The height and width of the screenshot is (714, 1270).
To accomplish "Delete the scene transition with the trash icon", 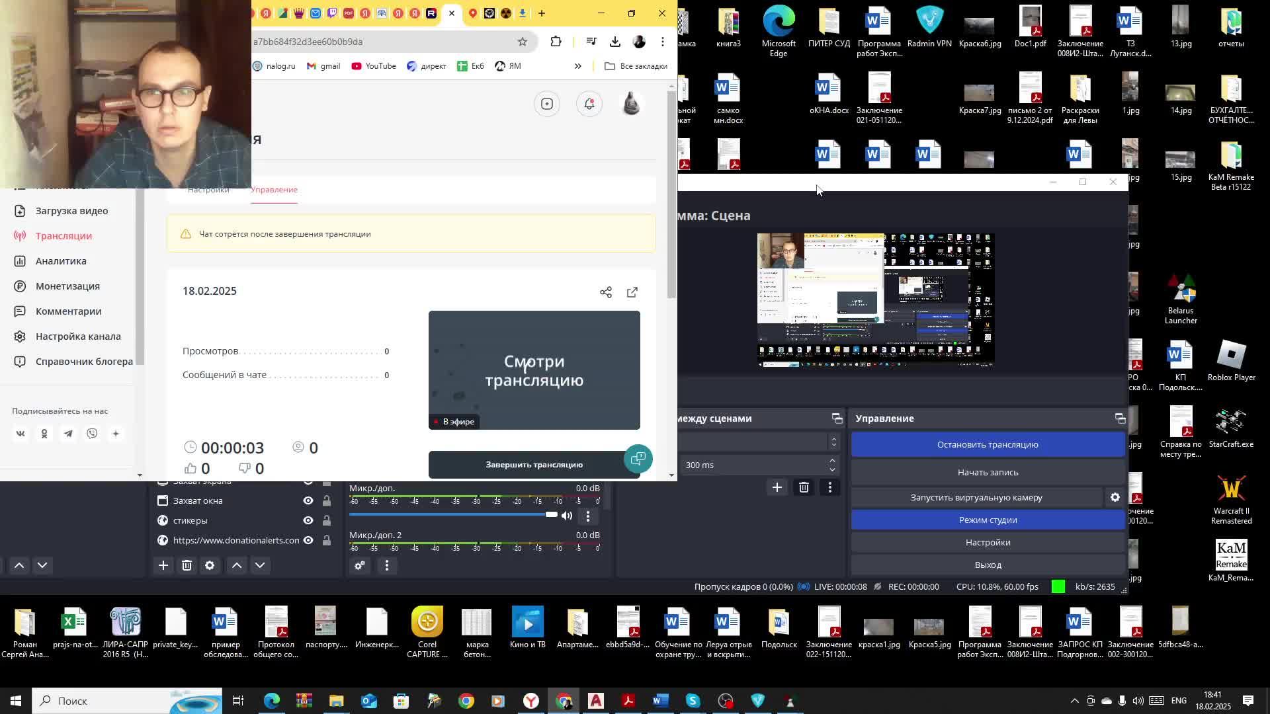I will point(804,488).
